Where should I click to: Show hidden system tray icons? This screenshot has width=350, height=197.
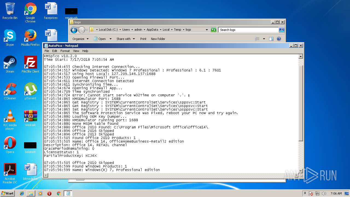[305, 193]
